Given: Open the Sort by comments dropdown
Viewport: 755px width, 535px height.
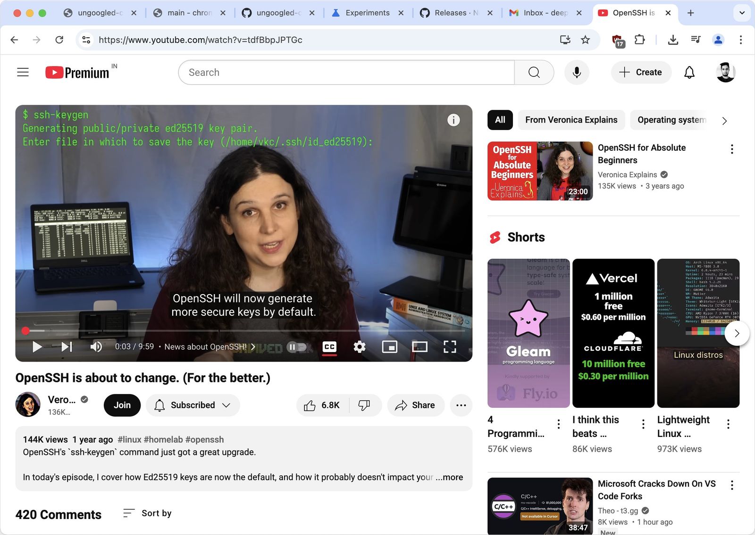Looking at the screenshot, I should pyautogui.click(x=147, y=513).
